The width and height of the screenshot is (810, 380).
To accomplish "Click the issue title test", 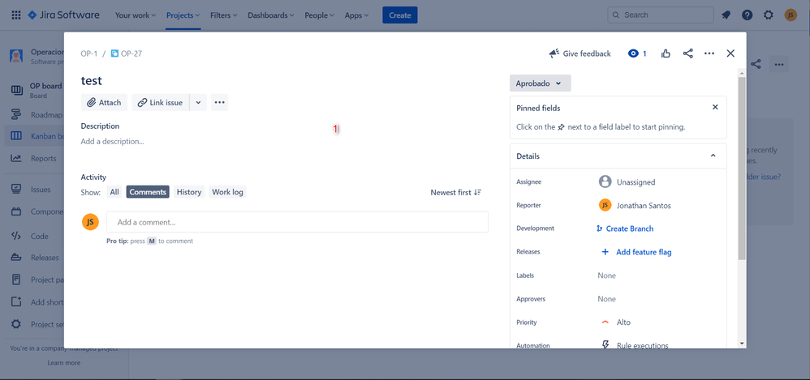I will [92, 80].
